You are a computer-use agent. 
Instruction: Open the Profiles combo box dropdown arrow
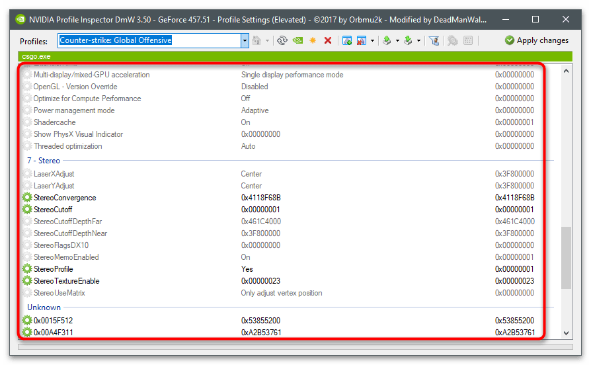pos(245,40)
